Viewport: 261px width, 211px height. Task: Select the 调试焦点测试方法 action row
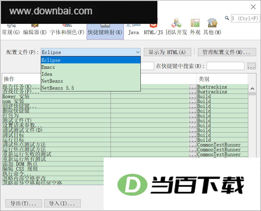[56, 145]
